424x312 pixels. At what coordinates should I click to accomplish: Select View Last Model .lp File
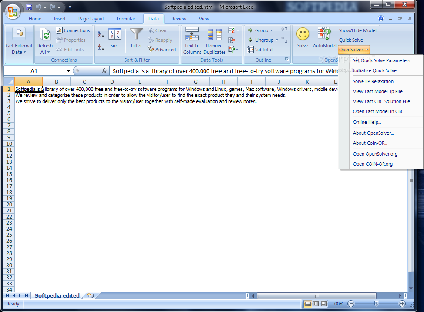tap(377, 91)
